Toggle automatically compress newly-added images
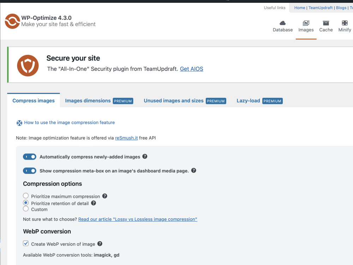This screenshot has height=265, width=353. point(30,157)
